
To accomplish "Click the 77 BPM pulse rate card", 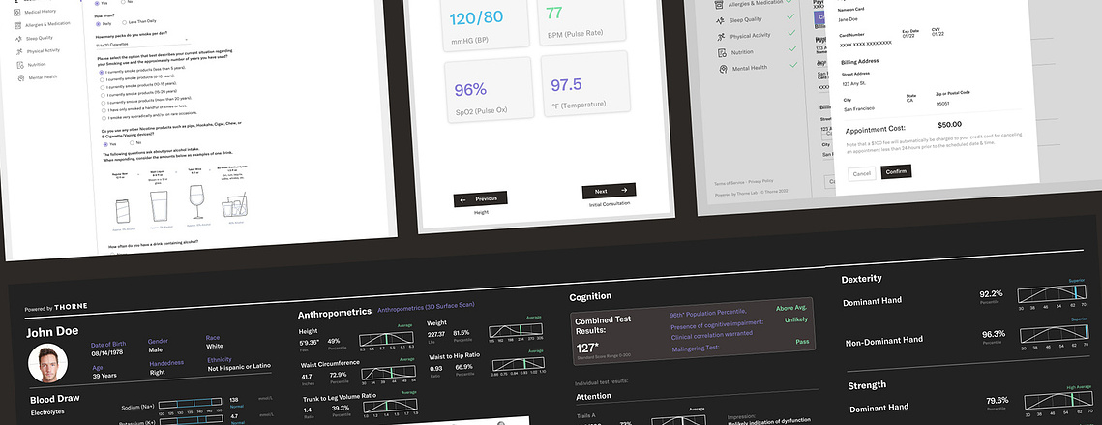I will click(x=581, y=19).
